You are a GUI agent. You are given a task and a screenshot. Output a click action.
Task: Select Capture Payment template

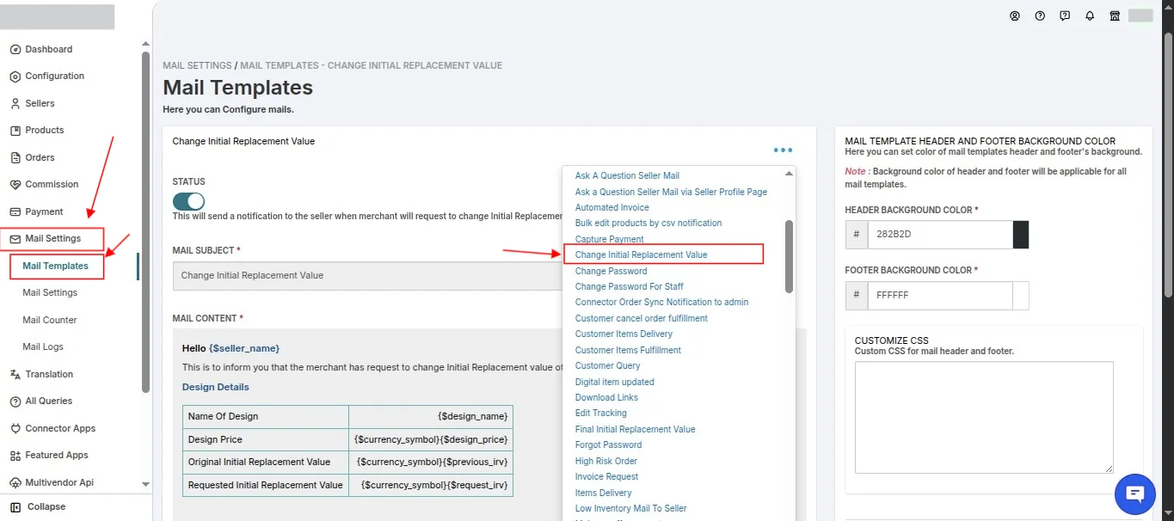click(x=610, y=240)
